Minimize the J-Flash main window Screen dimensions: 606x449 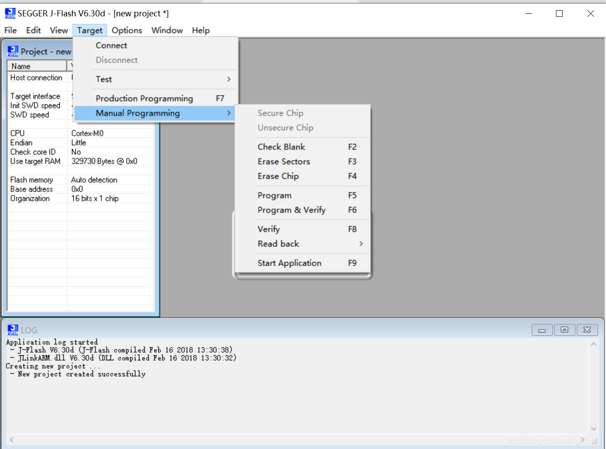click(x=529, y=13)
